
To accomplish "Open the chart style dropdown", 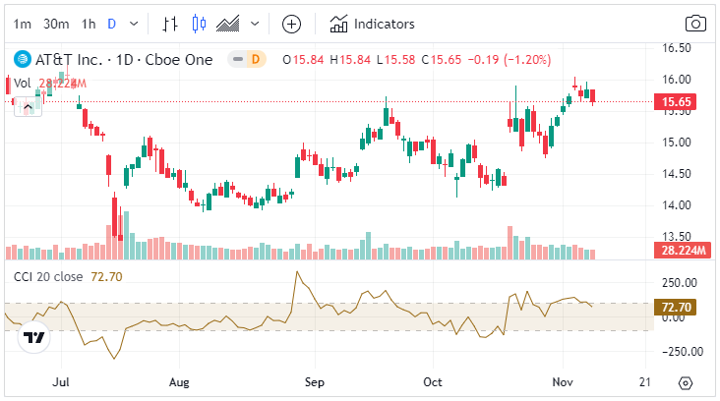I will 255,24.
